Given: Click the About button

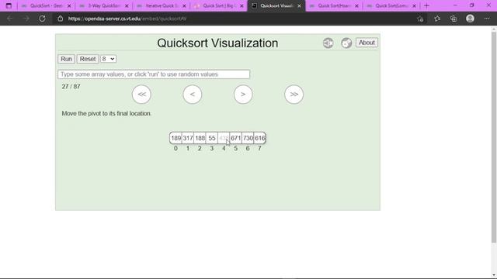Looking at the screenshot, I should click(x=367, y=43).
